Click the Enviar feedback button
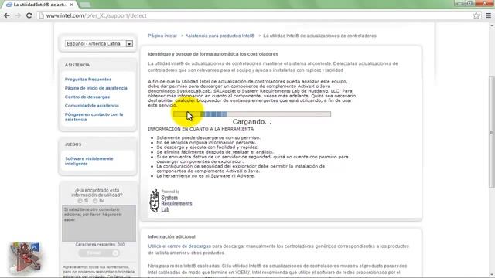Screen dimensions: 495x278 [x=99, y=253]
